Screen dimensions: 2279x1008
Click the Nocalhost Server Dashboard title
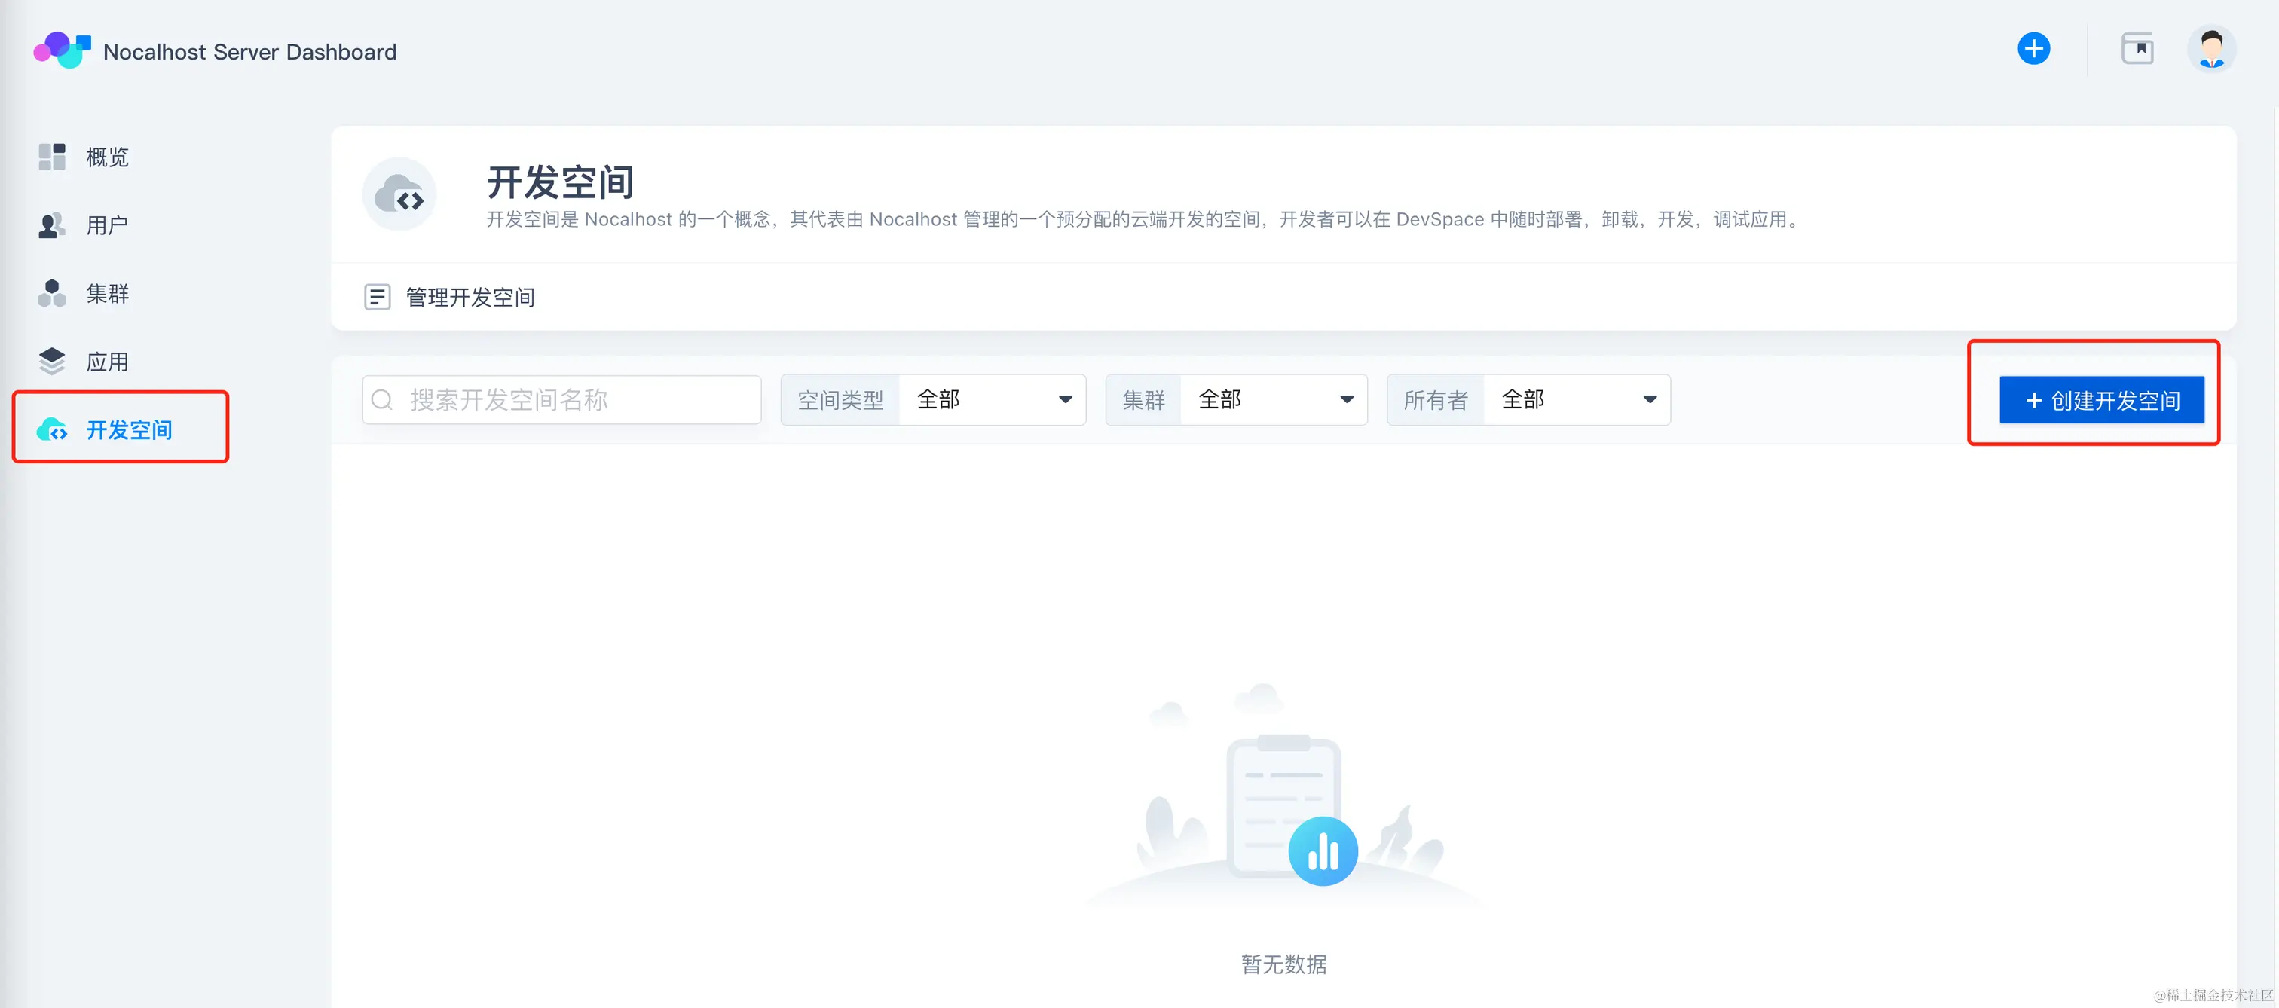[249, 52]
